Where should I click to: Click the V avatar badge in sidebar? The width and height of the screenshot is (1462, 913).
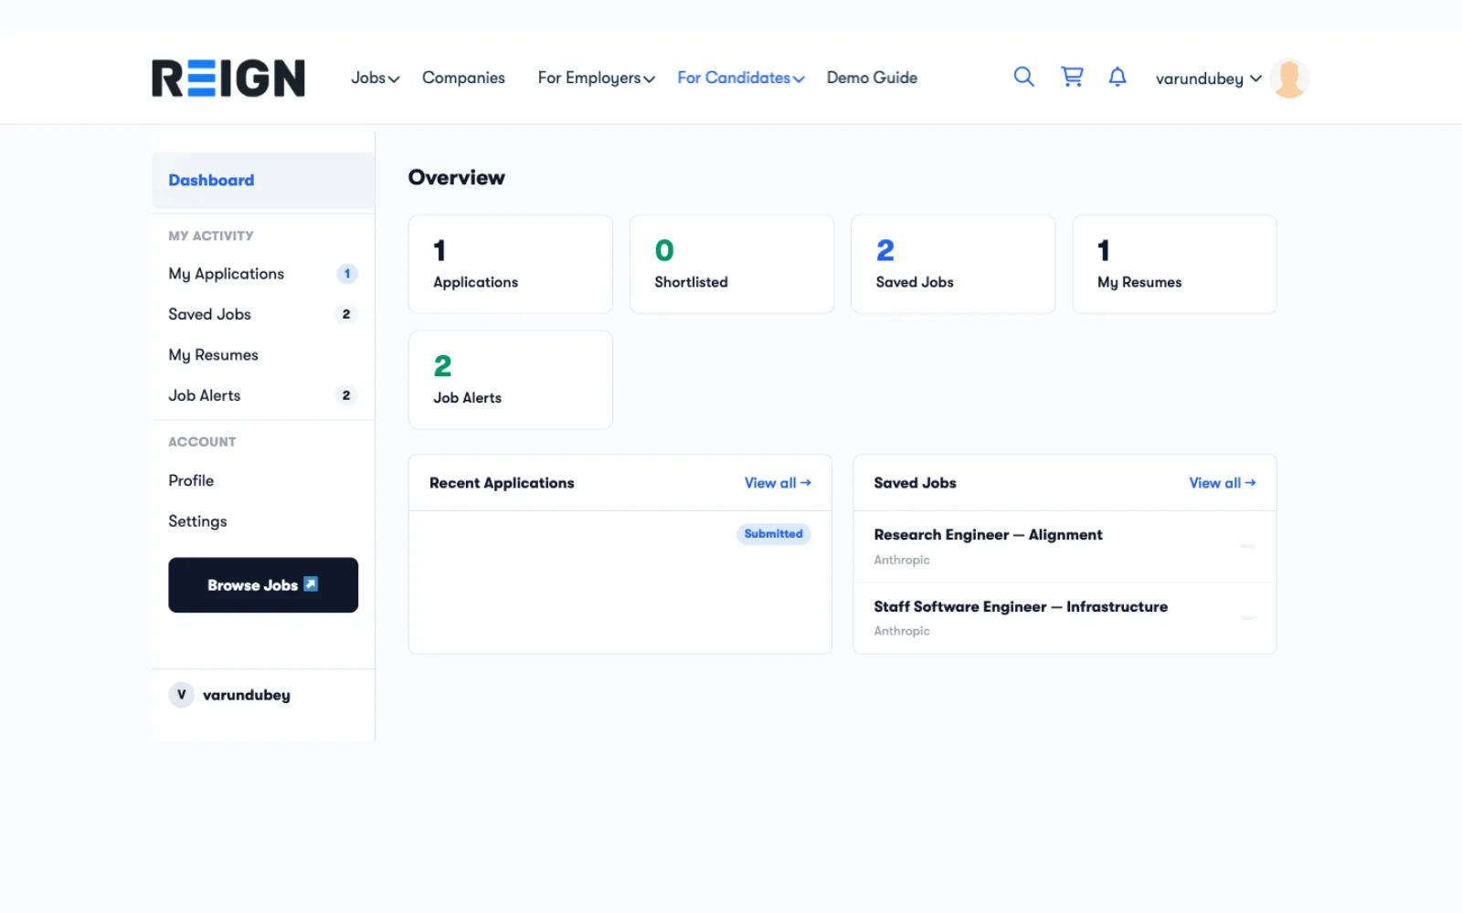pos(181,695)
